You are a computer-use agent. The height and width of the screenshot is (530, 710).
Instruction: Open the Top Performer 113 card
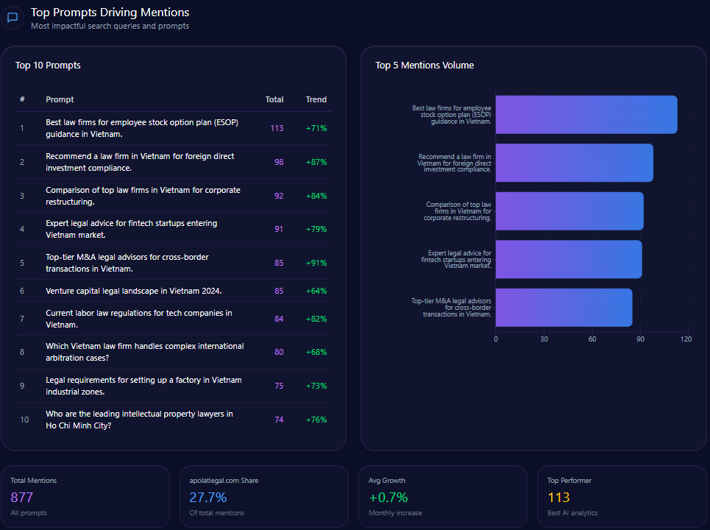tap(622, 497)
